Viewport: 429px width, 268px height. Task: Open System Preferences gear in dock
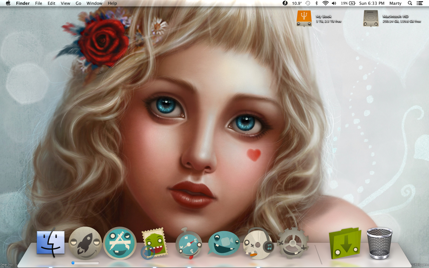tap(293, 243)
